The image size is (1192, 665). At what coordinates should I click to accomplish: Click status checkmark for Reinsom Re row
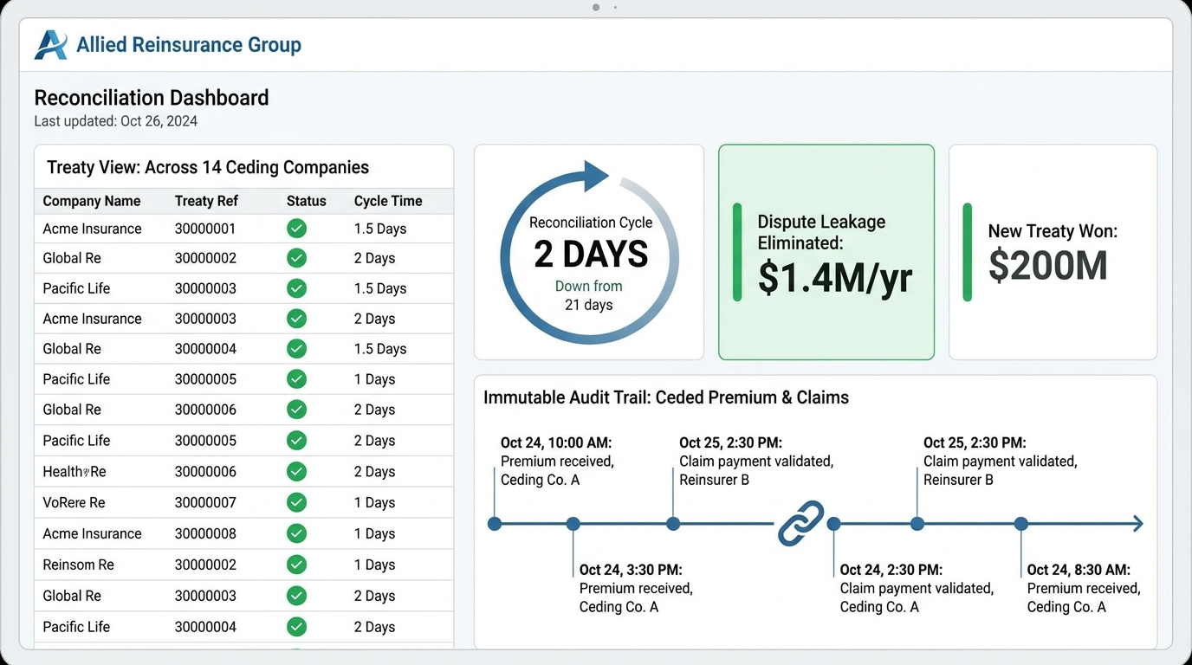pyautogui.click(x=297, y=565)
